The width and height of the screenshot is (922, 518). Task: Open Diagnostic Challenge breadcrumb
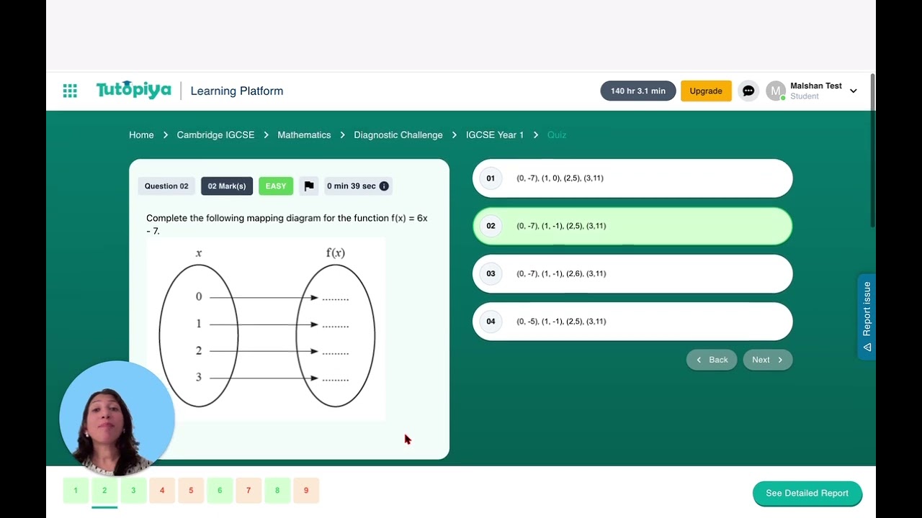coord(398,135)
